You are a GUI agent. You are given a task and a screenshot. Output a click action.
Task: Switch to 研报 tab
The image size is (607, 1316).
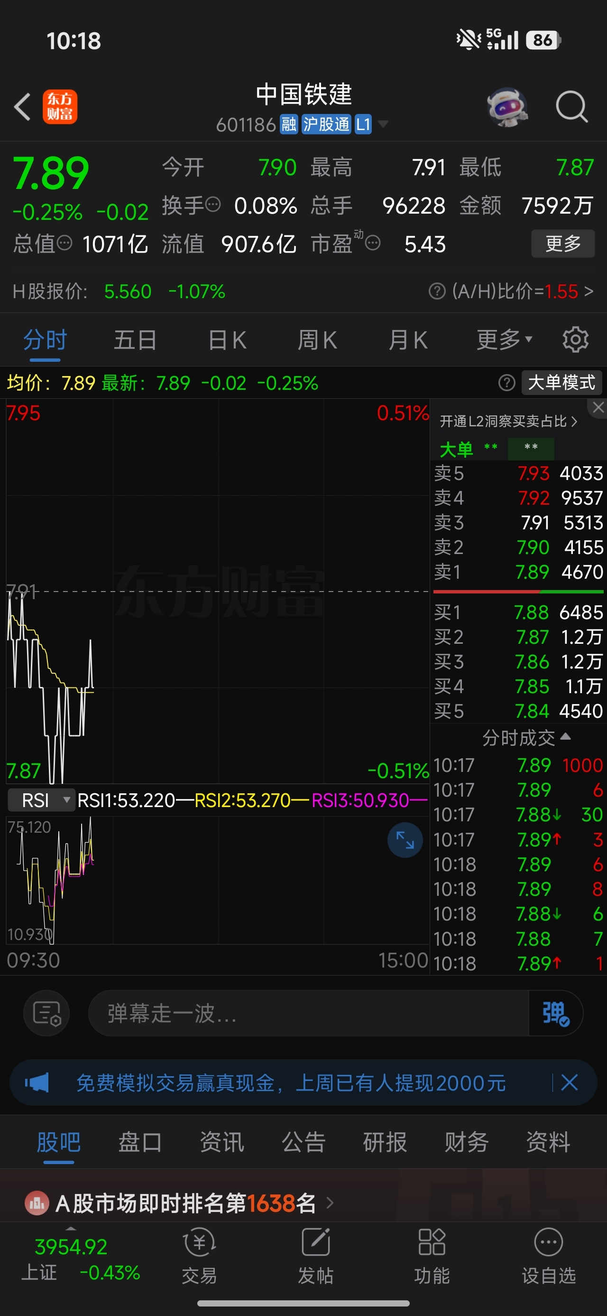point(385,1142)
